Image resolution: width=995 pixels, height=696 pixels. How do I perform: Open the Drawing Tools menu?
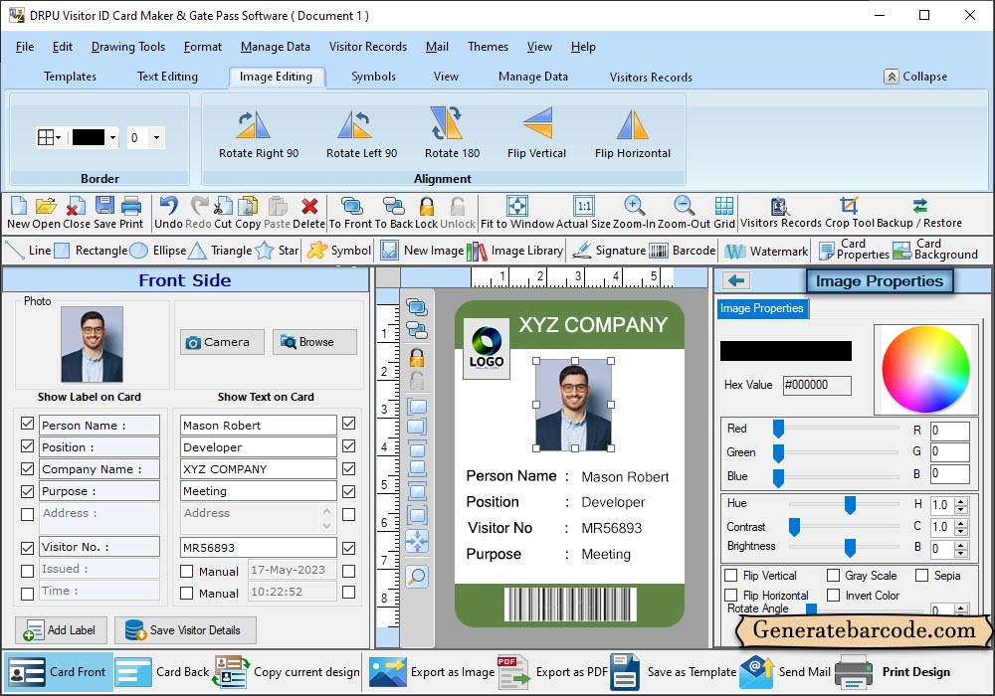click(128, 47)
